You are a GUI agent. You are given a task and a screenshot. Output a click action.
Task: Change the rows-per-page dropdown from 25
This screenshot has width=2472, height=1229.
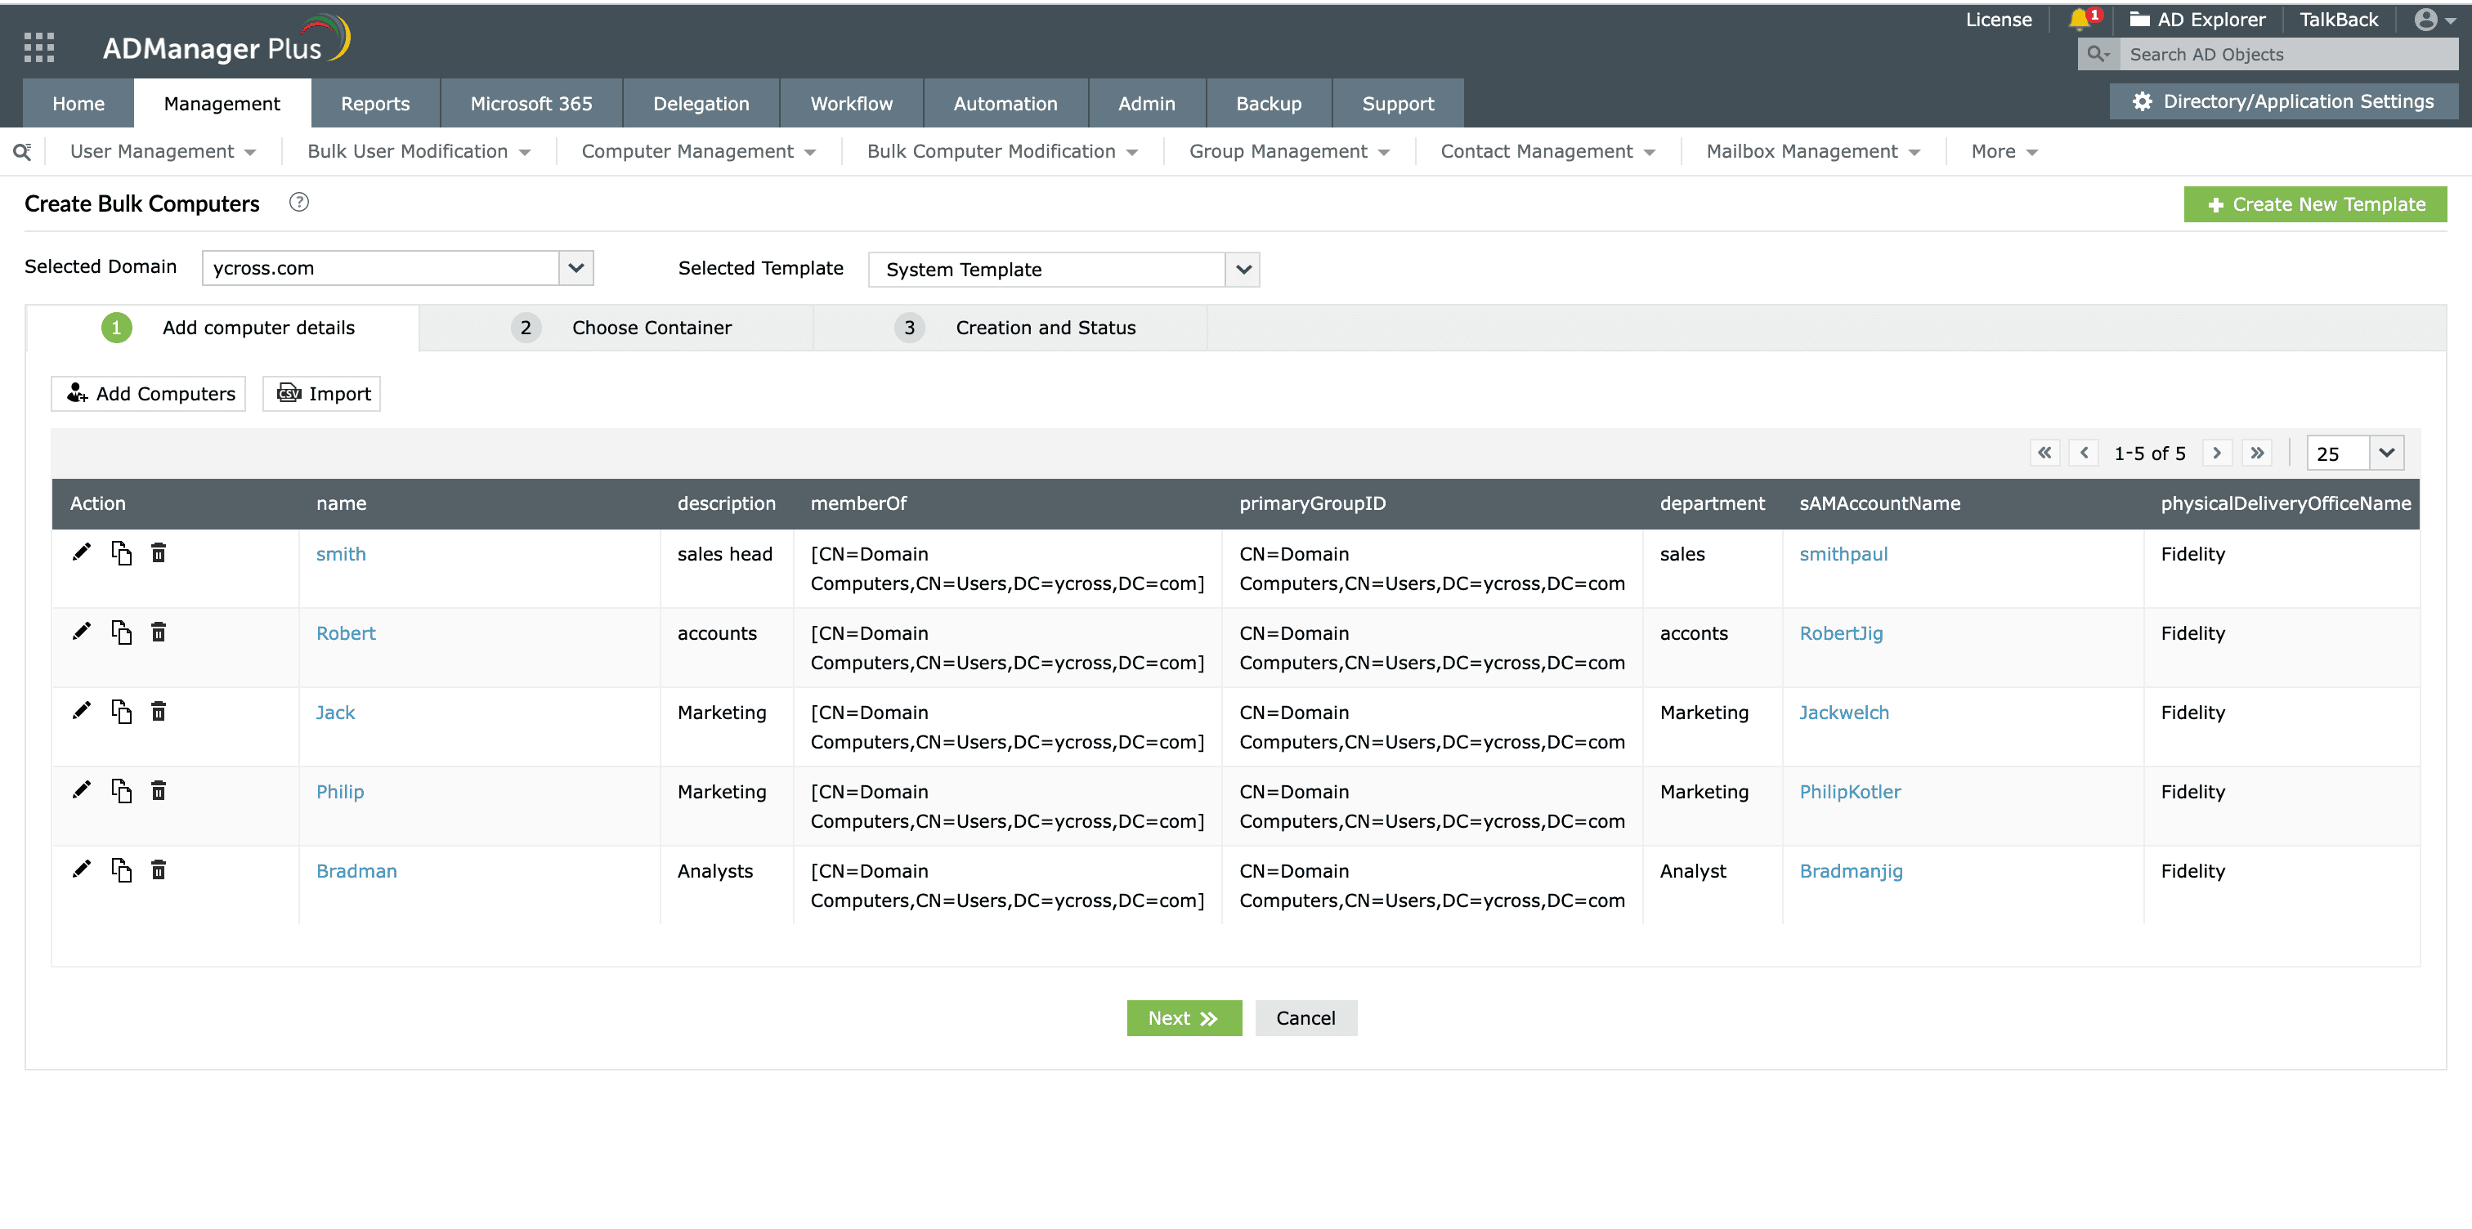tap(2385, 453)
